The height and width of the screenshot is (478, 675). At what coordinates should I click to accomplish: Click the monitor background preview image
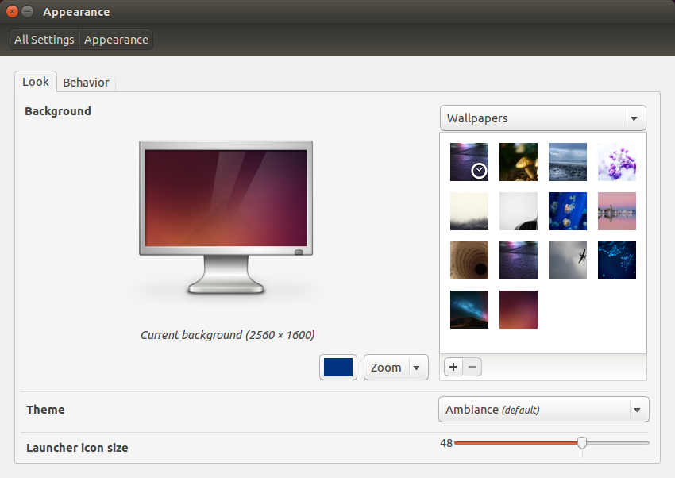click(226, 198)
